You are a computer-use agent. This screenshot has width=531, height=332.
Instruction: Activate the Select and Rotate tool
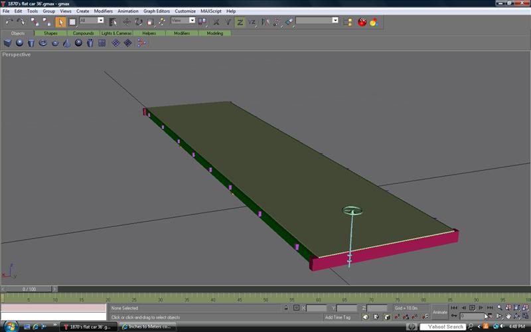coord(139,22)
